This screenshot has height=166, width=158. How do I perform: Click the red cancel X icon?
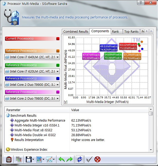pyautogui.click(x=97, y=159)
